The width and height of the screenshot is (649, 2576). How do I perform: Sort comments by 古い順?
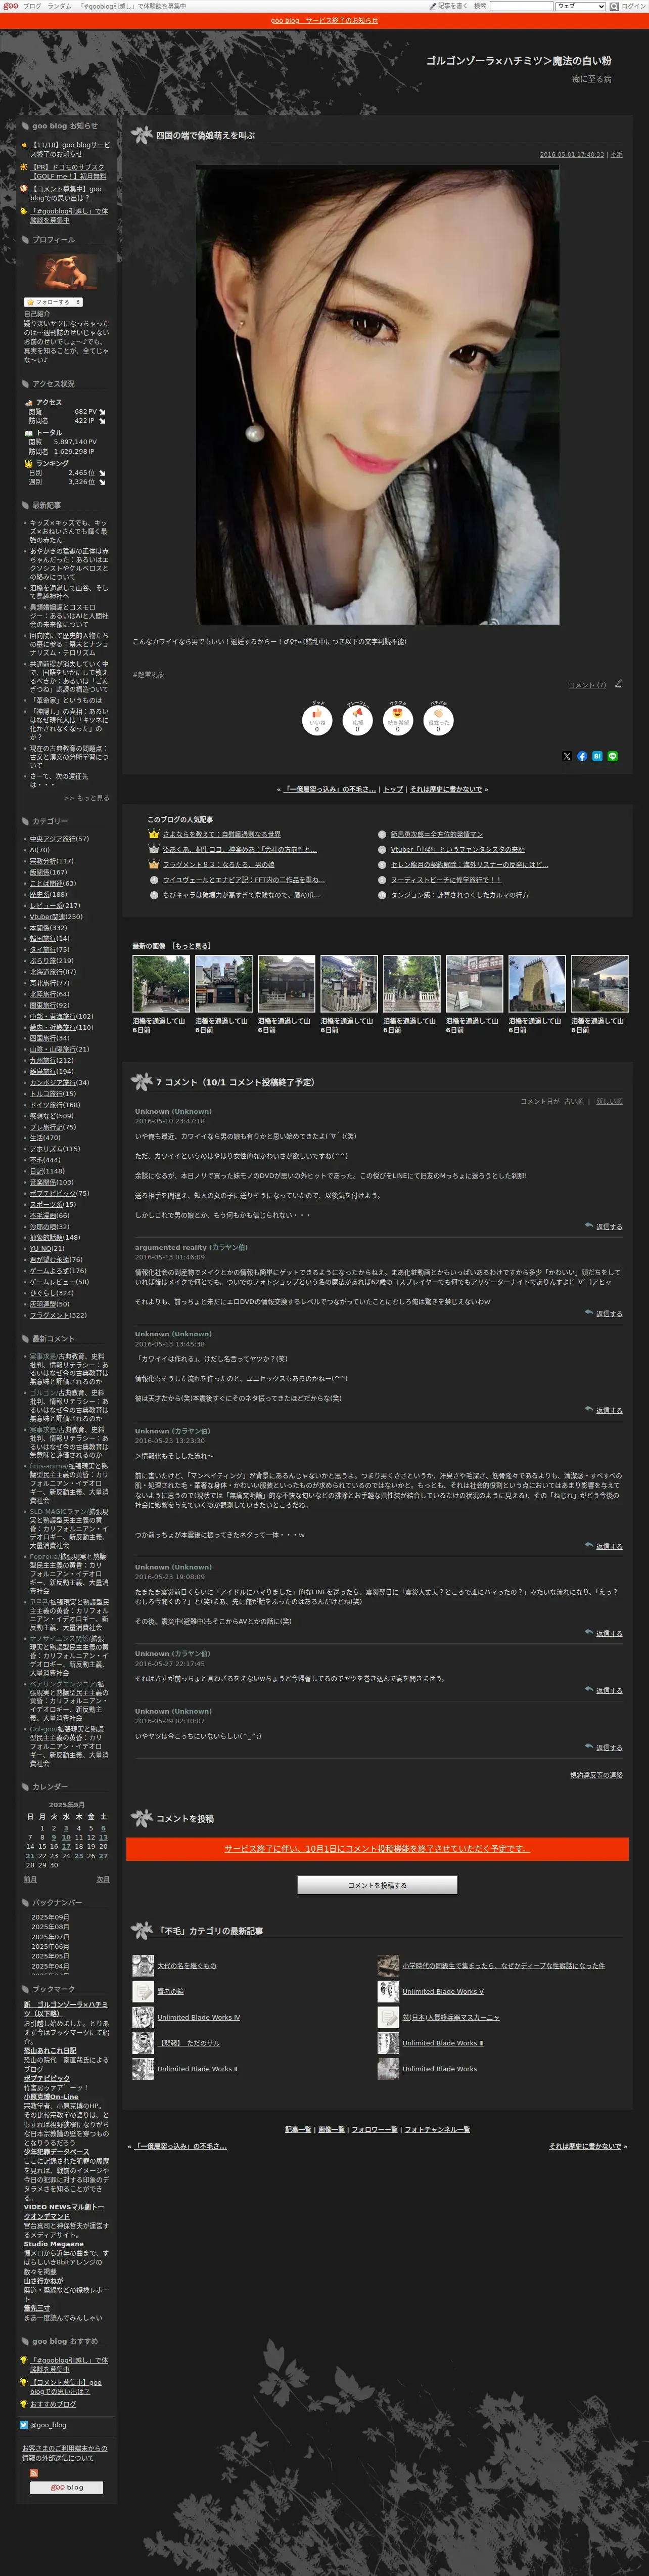click(573, 1101)
